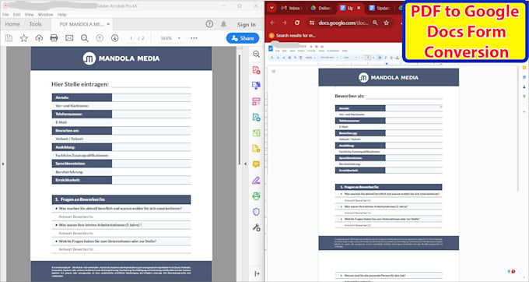Go to next page in Acrobat

[x=114, y=38]
